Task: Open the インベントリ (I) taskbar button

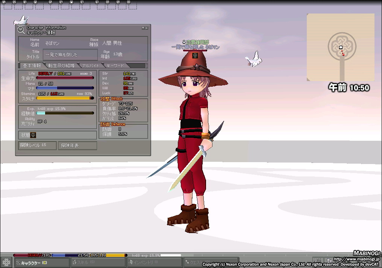Action: tap(155, 262)
